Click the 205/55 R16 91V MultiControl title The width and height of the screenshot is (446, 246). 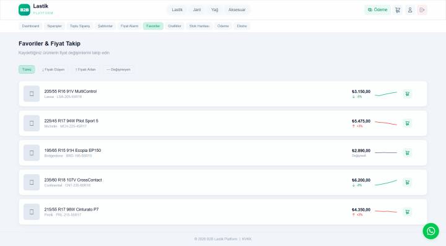(x=71, y=91)
